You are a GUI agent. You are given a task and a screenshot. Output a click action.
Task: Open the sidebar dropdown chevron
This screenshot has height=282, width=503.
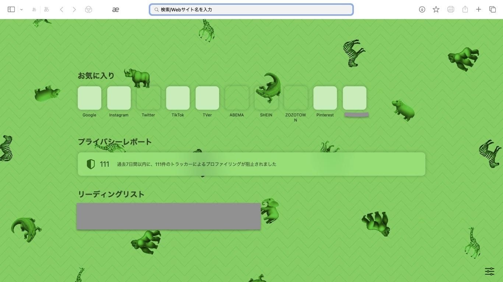(21, 10)
